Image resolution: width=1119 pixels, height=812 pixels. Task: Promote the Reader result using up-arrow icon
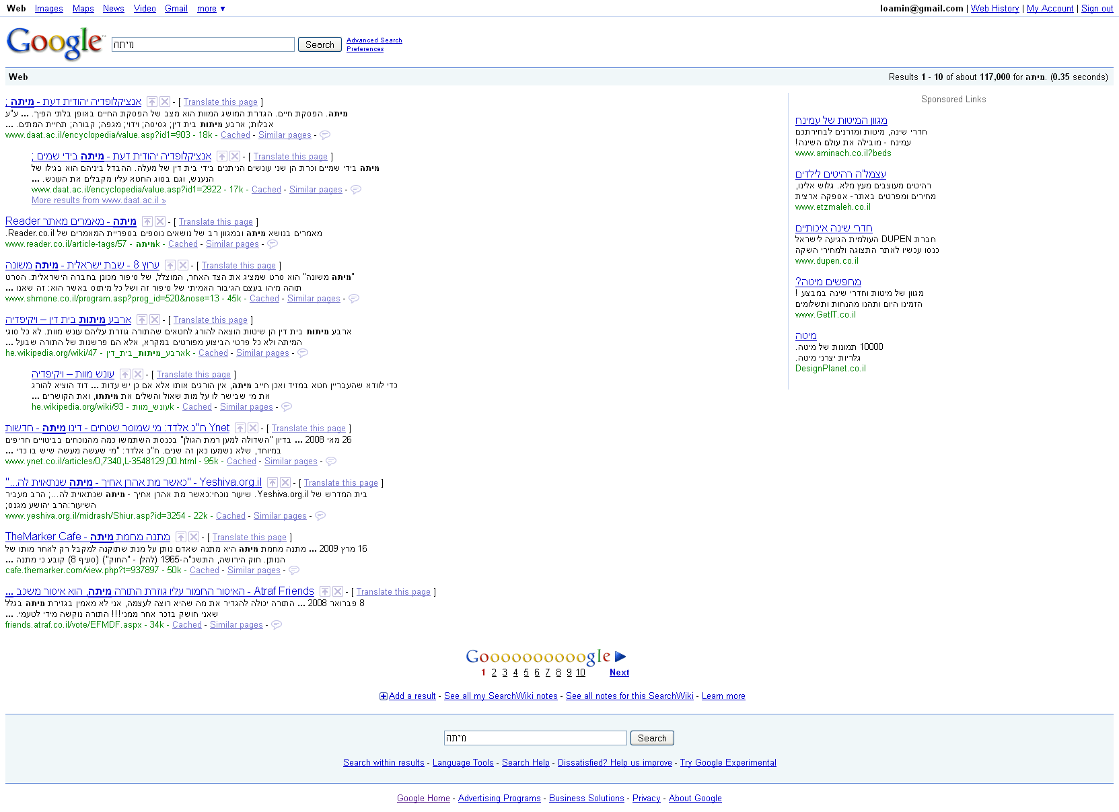pyautogui.click(x=147, y=221)
